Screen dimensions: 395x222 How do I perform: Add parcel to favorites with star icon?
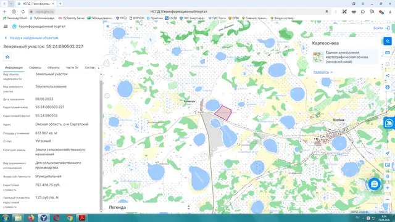[x=7, y=57]
